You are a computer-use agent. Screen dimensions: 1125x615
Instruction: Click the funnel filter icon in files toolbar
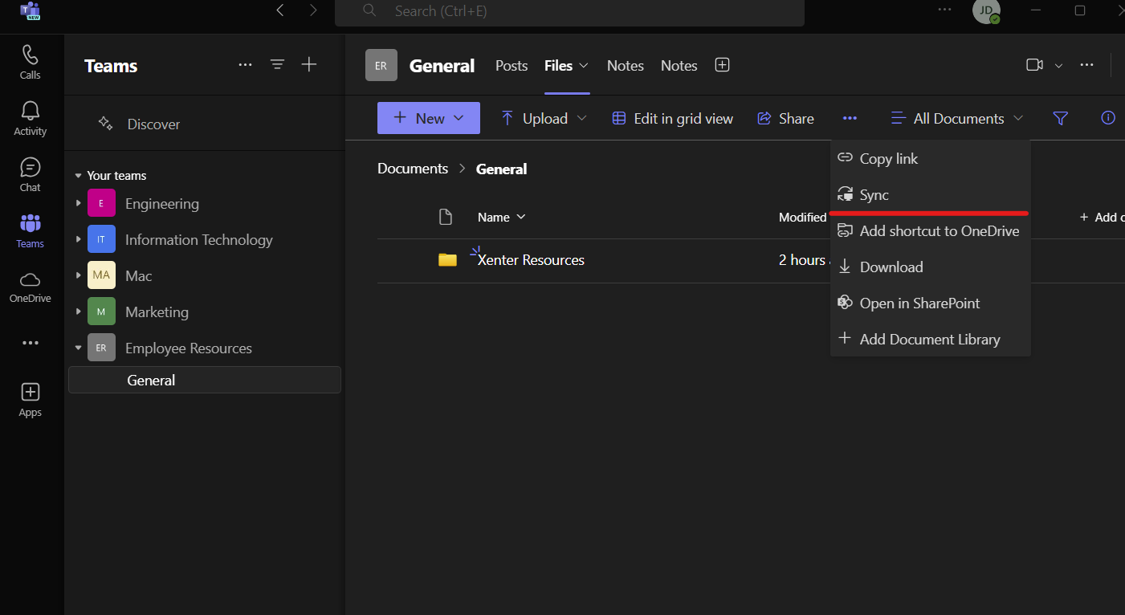click(x=1060, y=118)
